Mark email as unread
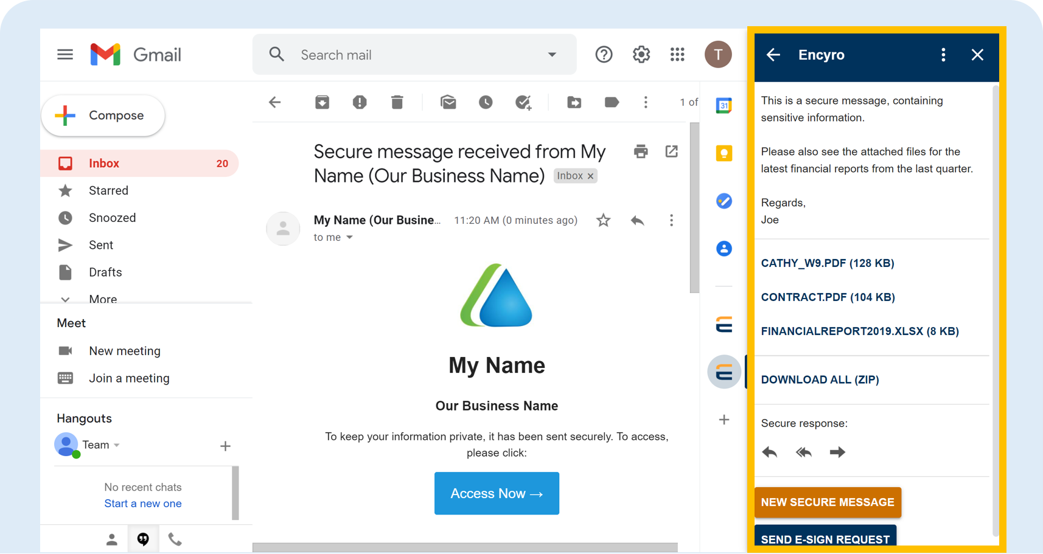Image resolution: width=1043 pixels, height=554 pixels. click(x=448, y=102)
